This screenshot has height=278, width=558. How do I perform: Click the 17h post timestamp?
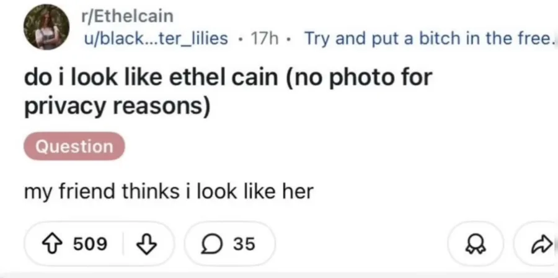click(x=265, y=38)
